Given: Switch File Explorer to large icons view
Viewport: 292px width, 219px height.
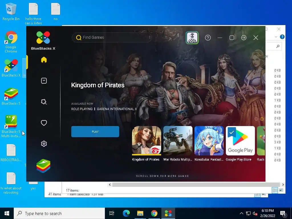Looking at the screenshot, I should pos(281,190).
